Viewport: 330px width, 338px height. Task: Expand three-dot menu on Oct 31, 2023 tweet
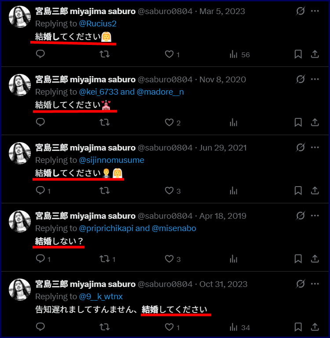[315, 284]
